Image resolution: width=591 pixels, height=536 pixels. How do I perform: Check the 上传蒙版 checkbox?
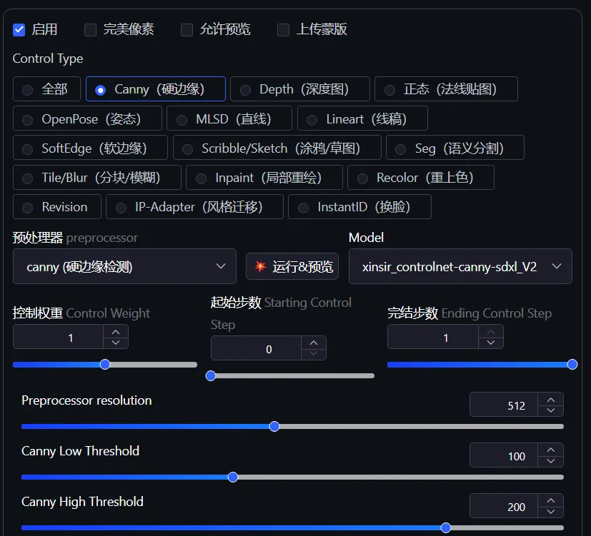click(x=282, y=29)
